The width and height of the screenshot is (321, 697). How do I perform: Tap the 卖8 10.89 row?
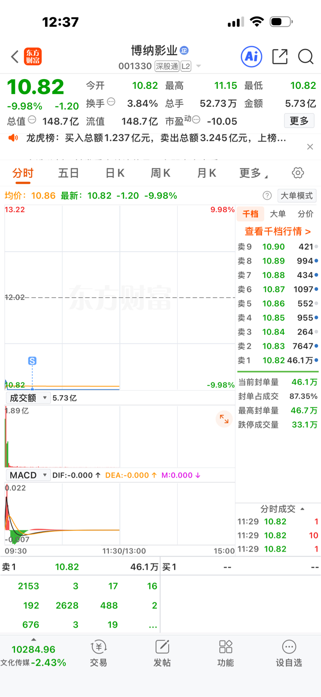(278, 261)
